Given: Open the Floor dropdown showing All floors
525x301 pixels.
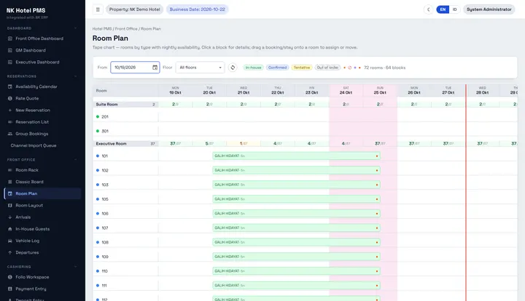Looking at the screenshot, I should [201, 68].
